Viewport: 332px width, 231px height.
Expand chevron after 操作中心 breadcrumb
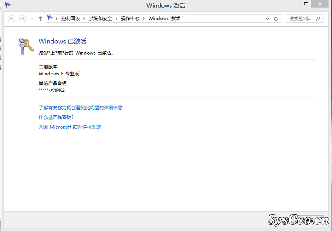144,19
